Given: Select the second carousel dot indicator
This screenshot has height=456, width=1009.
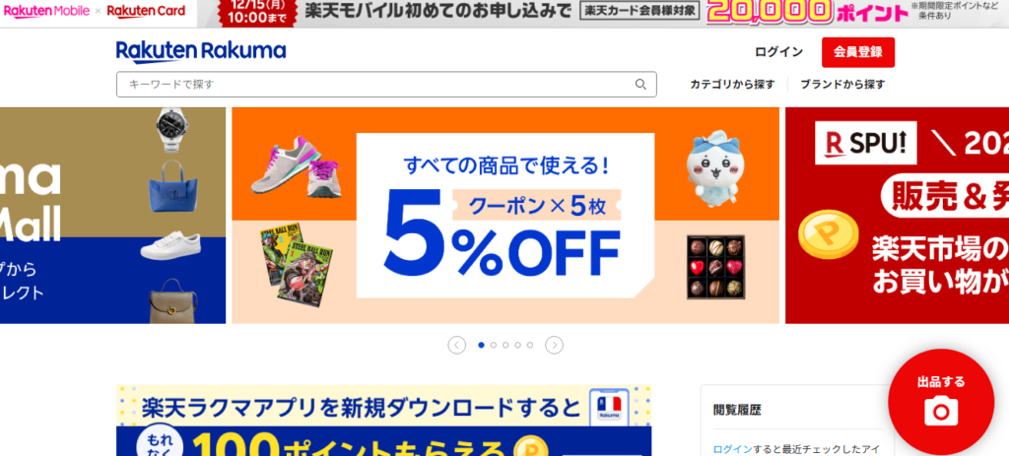Looking at the screenshot, I should (494, 346).
